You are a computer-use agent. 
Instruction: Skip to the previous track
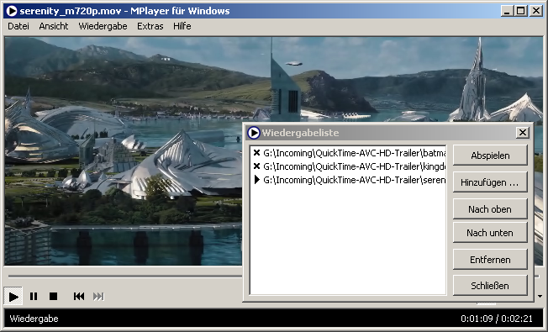point(79,297)
